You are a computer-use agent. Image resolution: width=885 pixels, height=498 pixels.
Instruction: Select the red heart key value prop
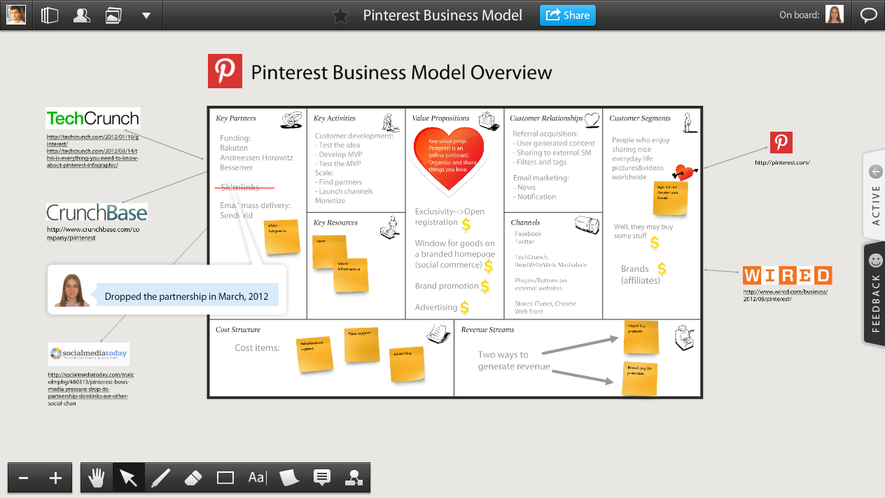449,160
